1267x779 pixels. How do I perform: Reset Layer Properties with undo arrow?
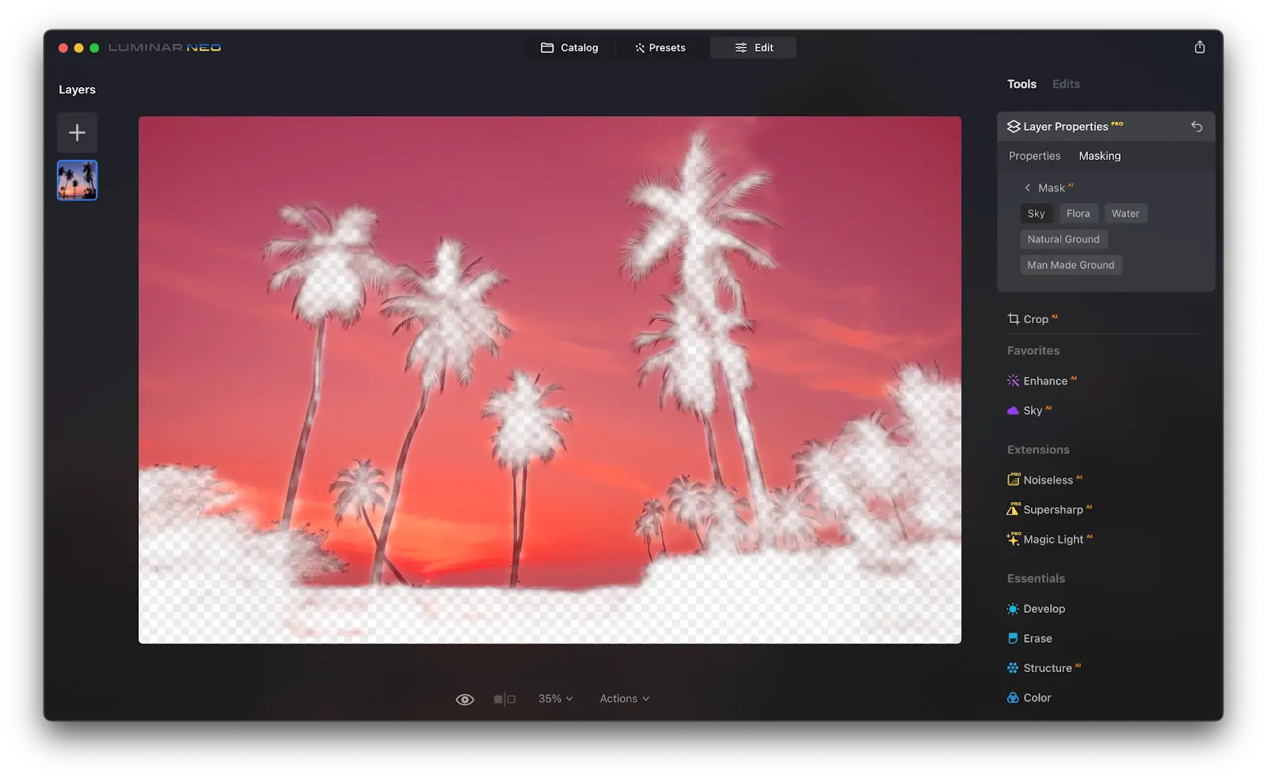click(x=1197, y=127)
